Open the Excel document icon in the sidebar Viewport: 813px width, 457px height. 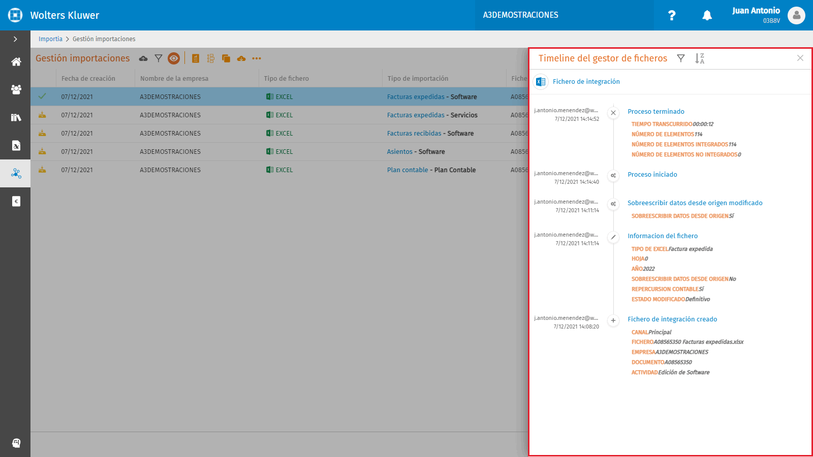pos(16,145)
